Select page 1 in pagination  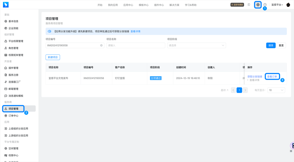point(239,90)
